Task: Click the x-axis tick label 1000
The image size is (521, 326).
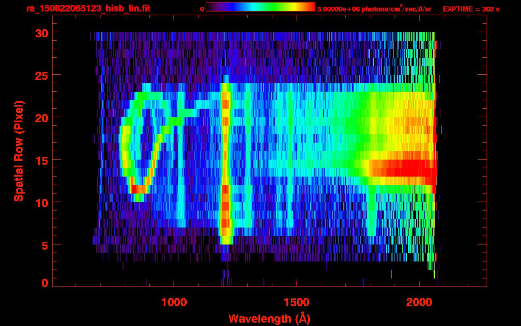Action: [174, 302]
